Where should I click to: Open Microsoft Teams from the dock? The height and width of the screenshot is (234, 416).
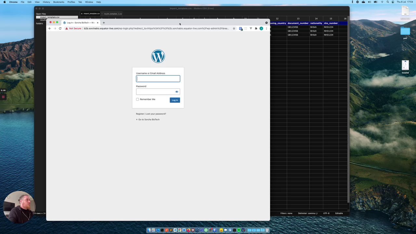(x=201, y=230)
